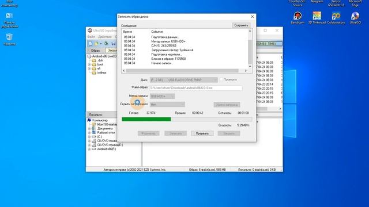Open the Colaboratory desktop shortcut
This screenshot has height=207, width=369.
tap(336, 18)
